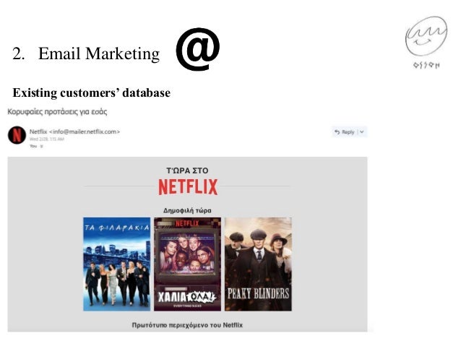Click the Existing customers' database heading

(x=92, y=92)
